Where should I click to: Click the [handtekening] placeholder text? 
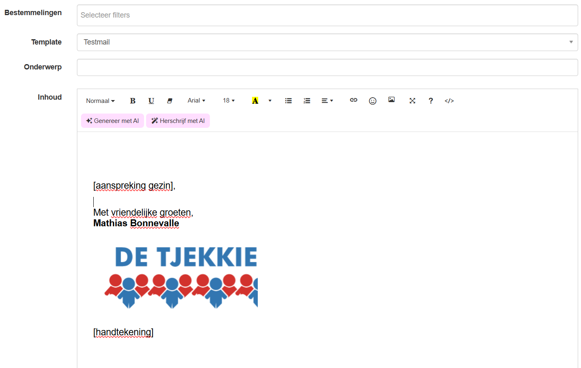pos(124,332)
